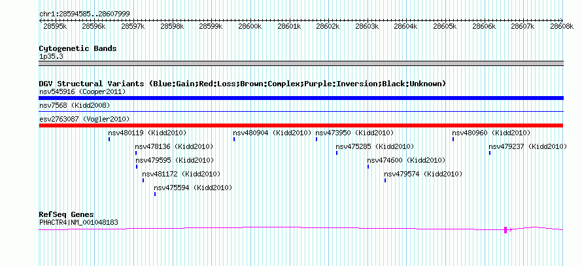
Task: Open variant nsv475285 (Kidd2010)
Action: click(x=375, y=147)
